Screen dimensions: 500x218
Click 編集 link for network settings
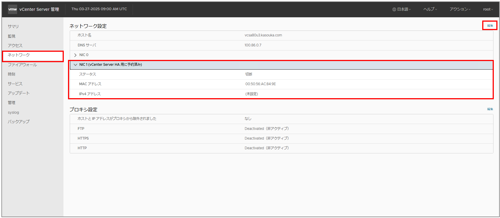pyautogui.click(x=490, y=26)
